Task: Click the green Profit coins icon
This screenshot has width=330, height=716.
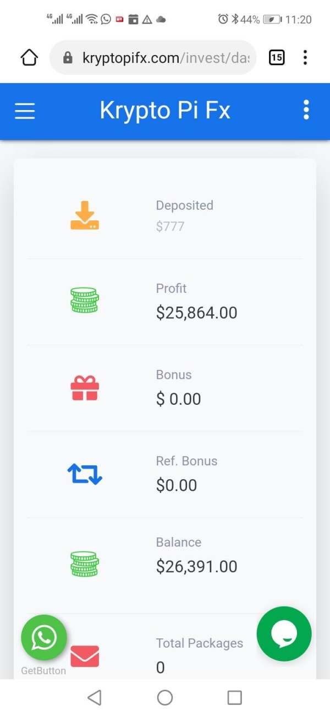Action: pyautogui.click(x=85, y=301)
